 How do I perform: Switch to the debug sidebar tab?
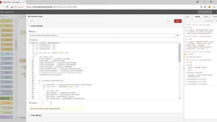tap(197, 17)
